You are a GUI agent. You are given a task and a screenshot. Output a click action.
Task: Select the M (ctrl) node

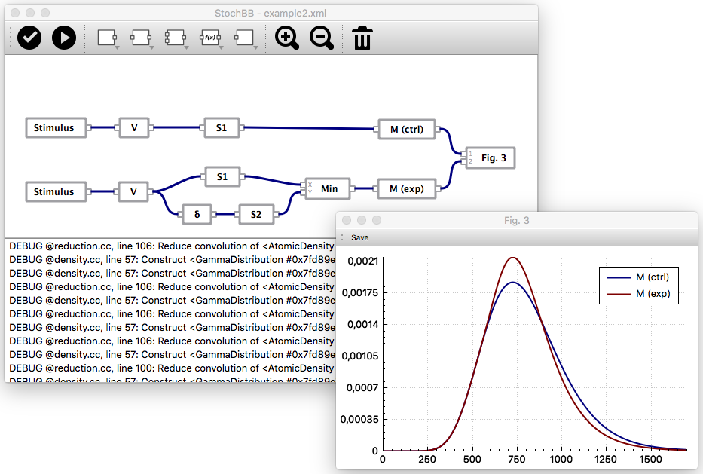coord(407,129)
